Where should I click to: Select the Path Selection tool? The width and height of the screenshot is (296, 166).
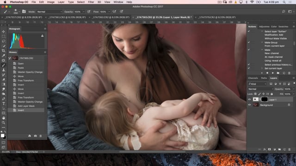[3, 108]
